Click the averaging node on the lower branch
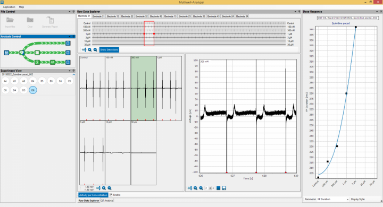 pos(37,62)
